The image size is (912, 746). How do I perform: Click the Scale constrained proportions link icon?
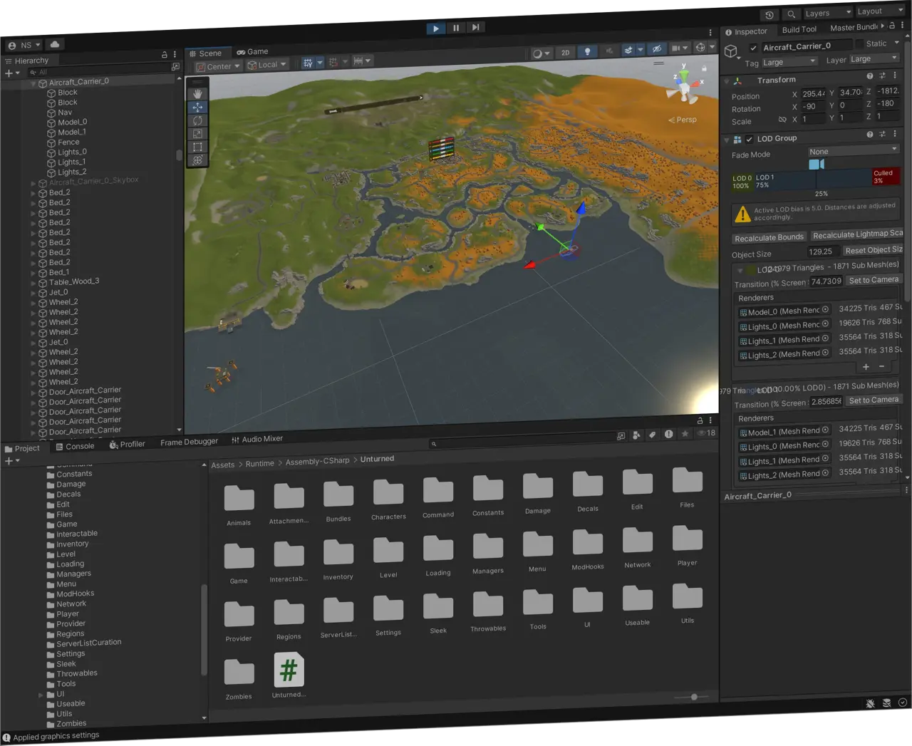point(782,120)
